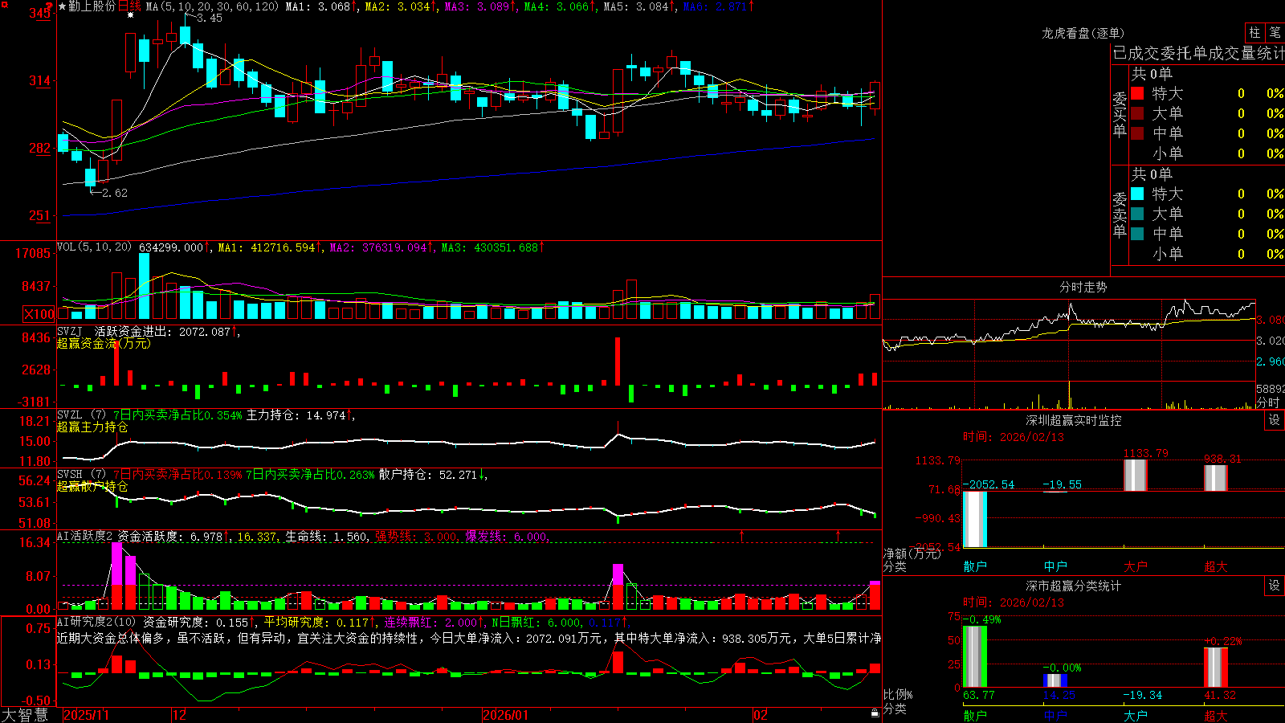Click the MA(5,10,20,30,60,120) indicator label

(212, 6)
